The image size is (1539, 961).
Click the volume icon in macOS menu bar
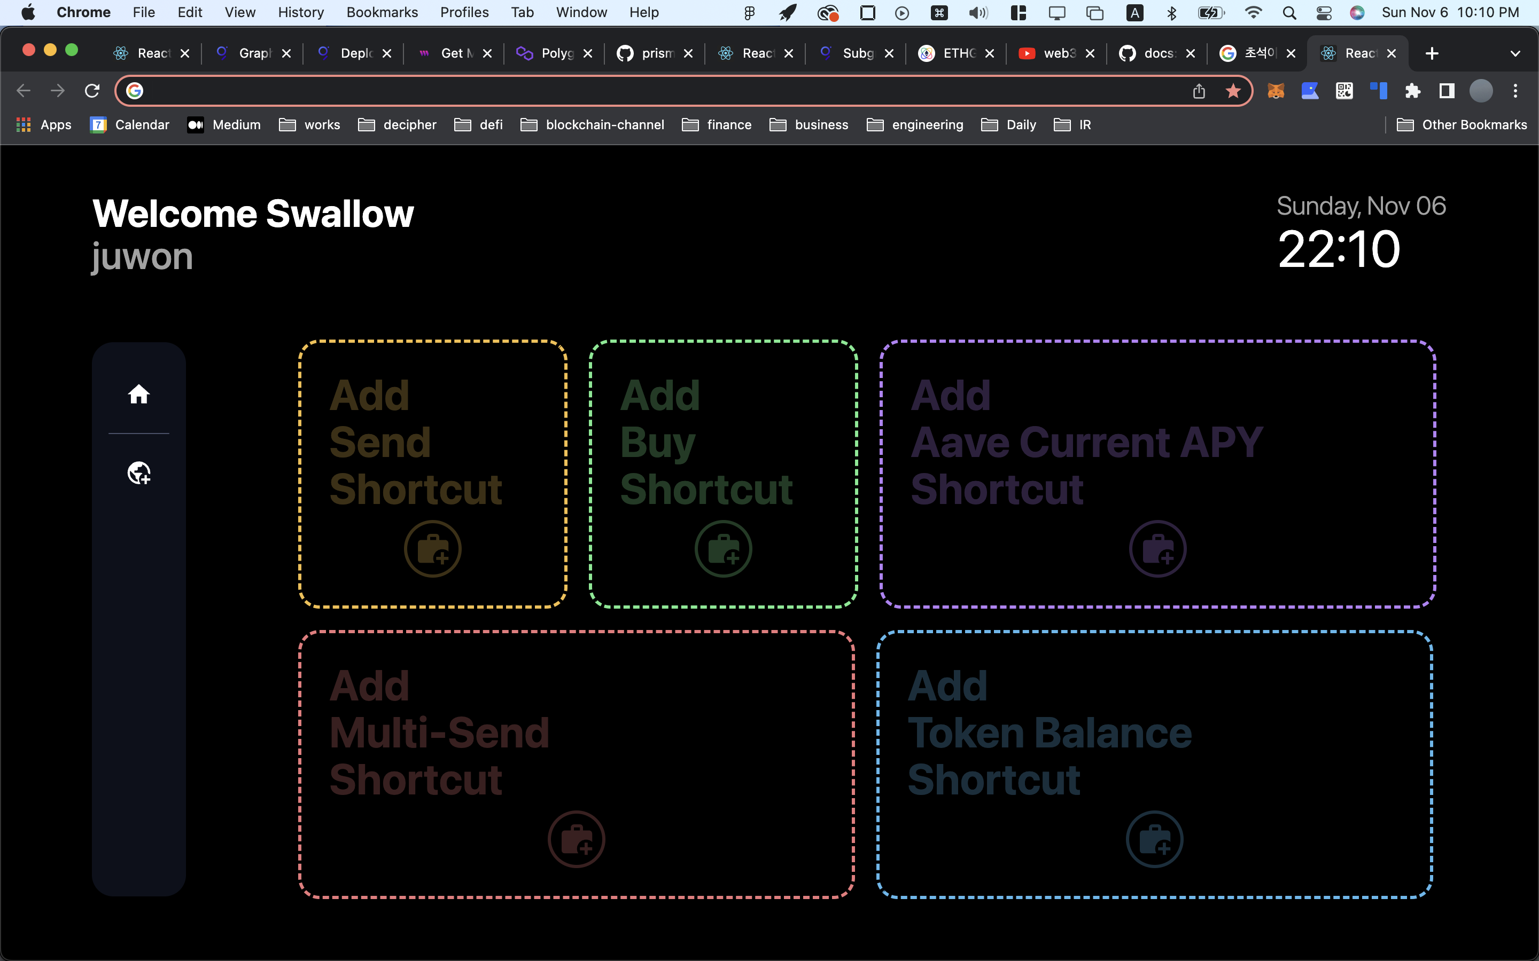pyautogui.click(x=976, y=13)
